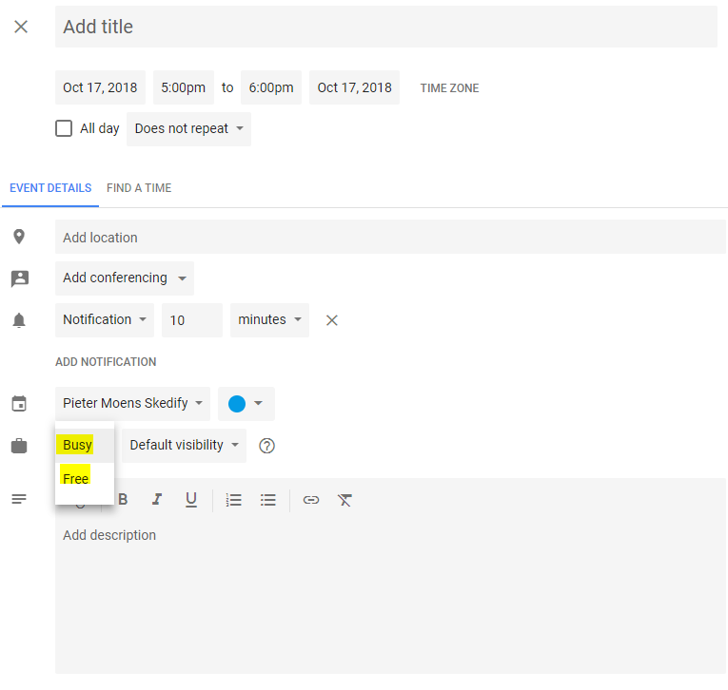Click the insert link icon
Image resolution: width=728 pixels, height=690 pixels.
coord(311,500)
